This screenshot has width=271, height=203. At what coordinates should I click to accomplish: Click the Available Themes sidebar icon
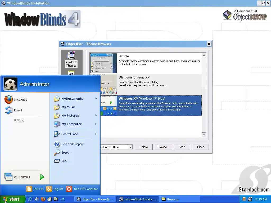tap(71, 59)
